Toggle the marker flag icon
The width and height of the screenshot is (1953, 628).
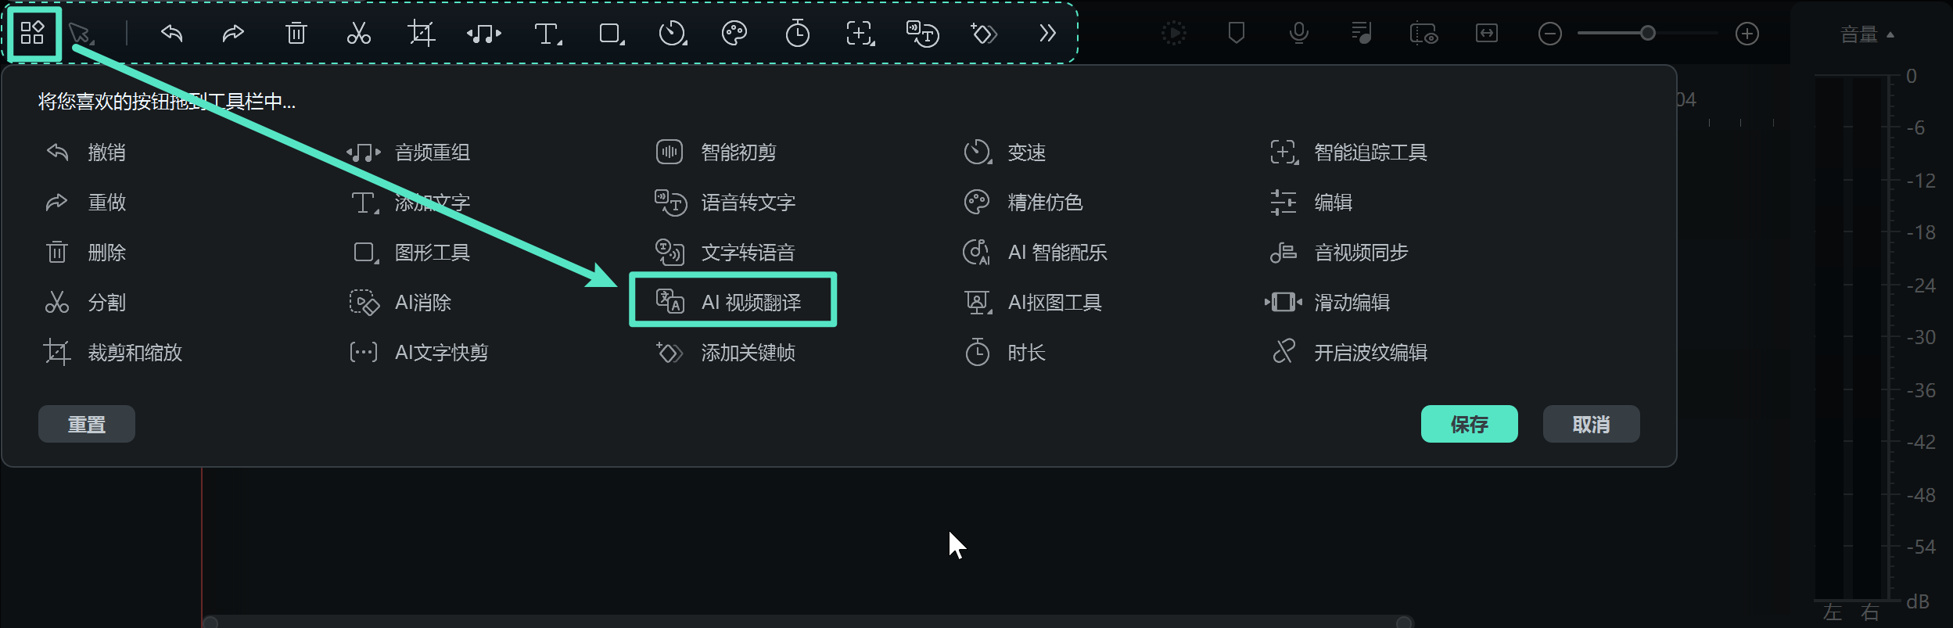tap(1236, 33)
